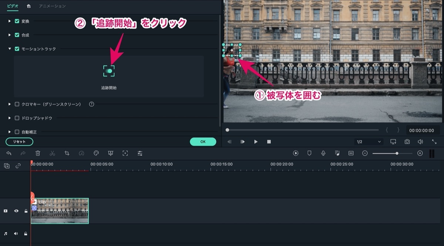Expand the ドロップシャドウ section arrow
The image size is (444, 246).
[x=10, y=118]
